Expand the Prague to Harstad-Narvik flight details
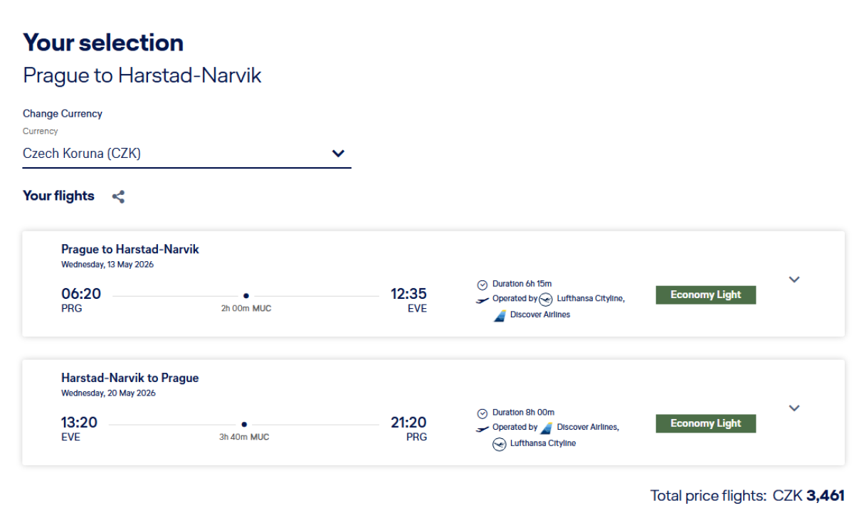This screenshot has height=513, width=854. pos(795,280)
